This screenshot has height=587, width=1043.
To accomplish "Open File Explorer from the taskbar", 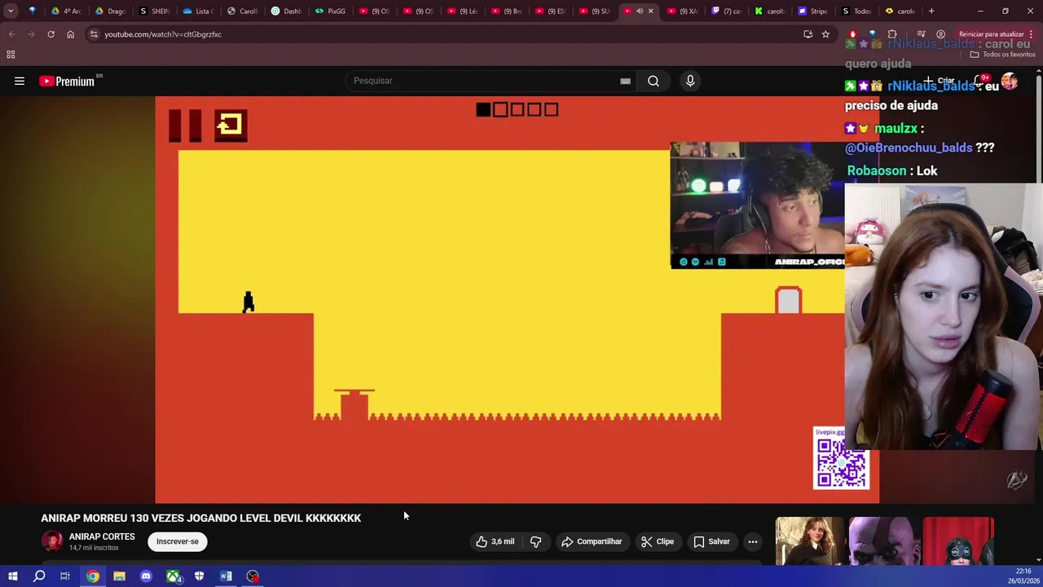I will [119, 576].
